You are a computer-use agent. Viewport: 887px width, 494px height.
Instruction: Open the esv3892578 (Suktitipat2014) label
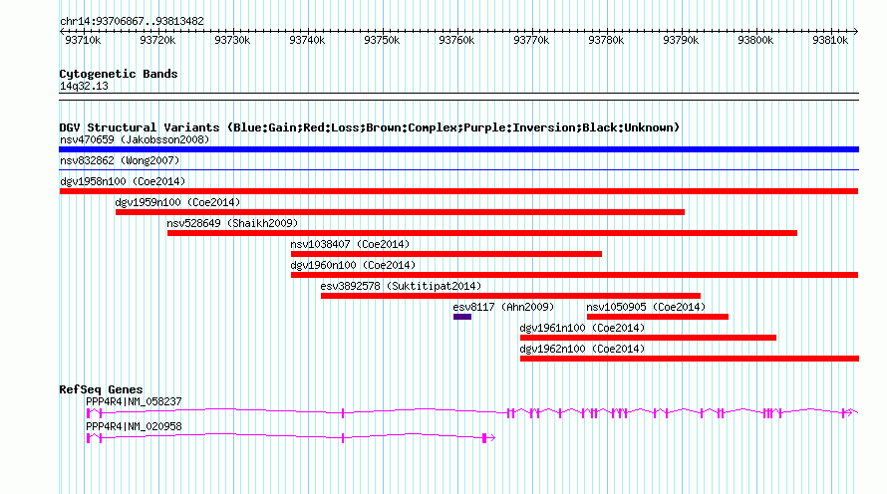pos(401,286)
